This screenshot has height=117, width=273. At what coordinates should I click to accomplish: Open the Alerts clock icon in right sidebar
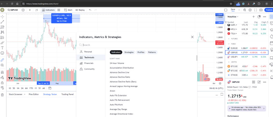[271, 23]
